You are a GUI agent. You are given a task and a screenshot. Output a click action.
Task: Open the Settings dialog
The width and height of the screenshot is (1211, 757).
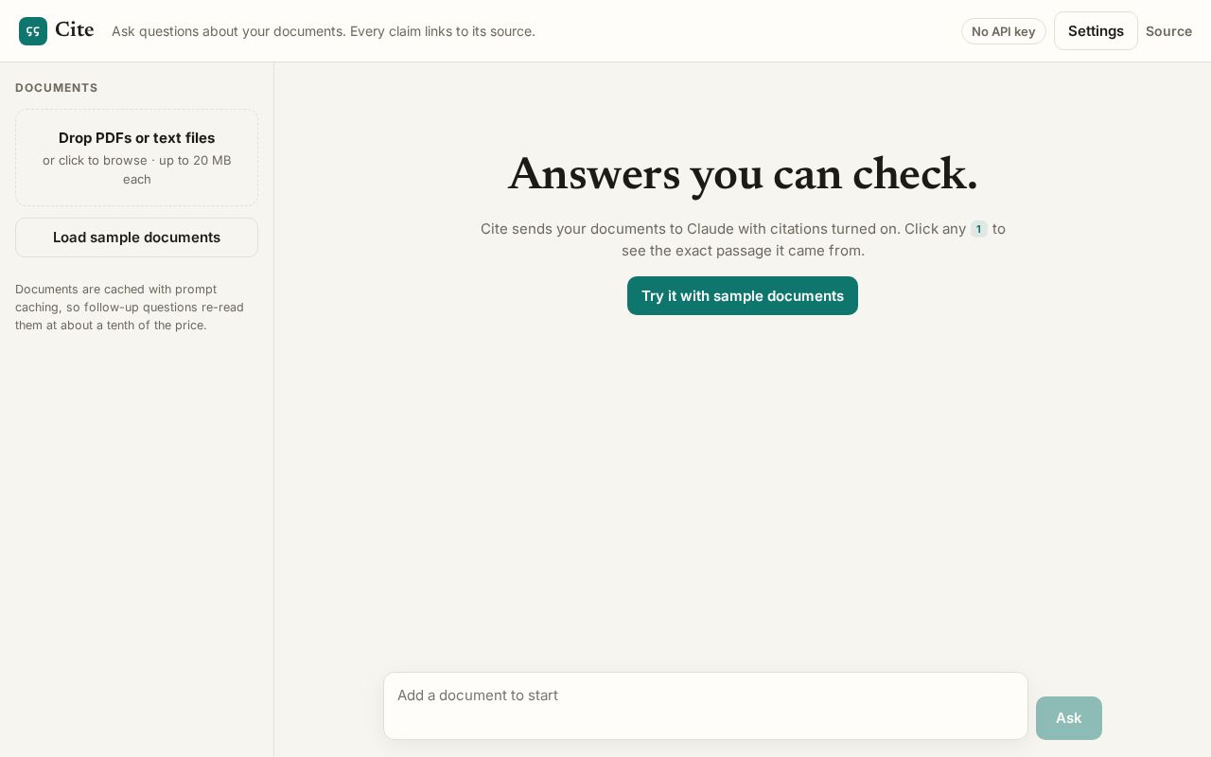[1096, 31]
